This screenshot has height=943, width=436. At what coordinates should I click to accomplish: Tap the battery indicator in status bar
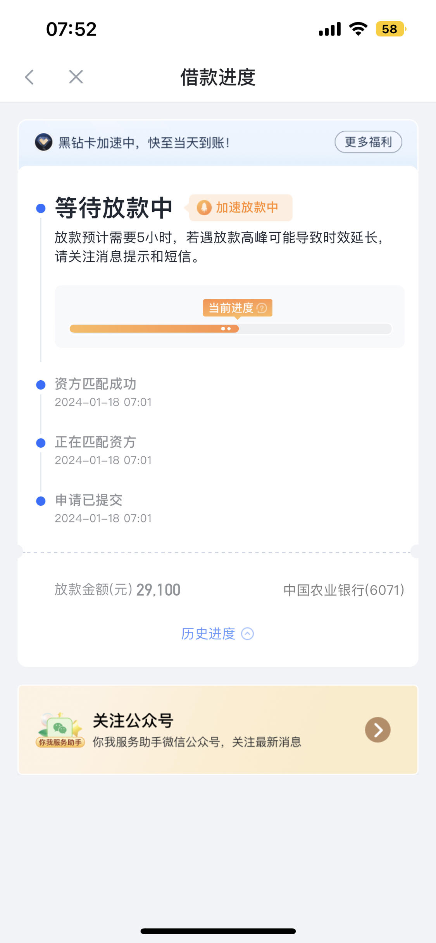tap(391, 29)
